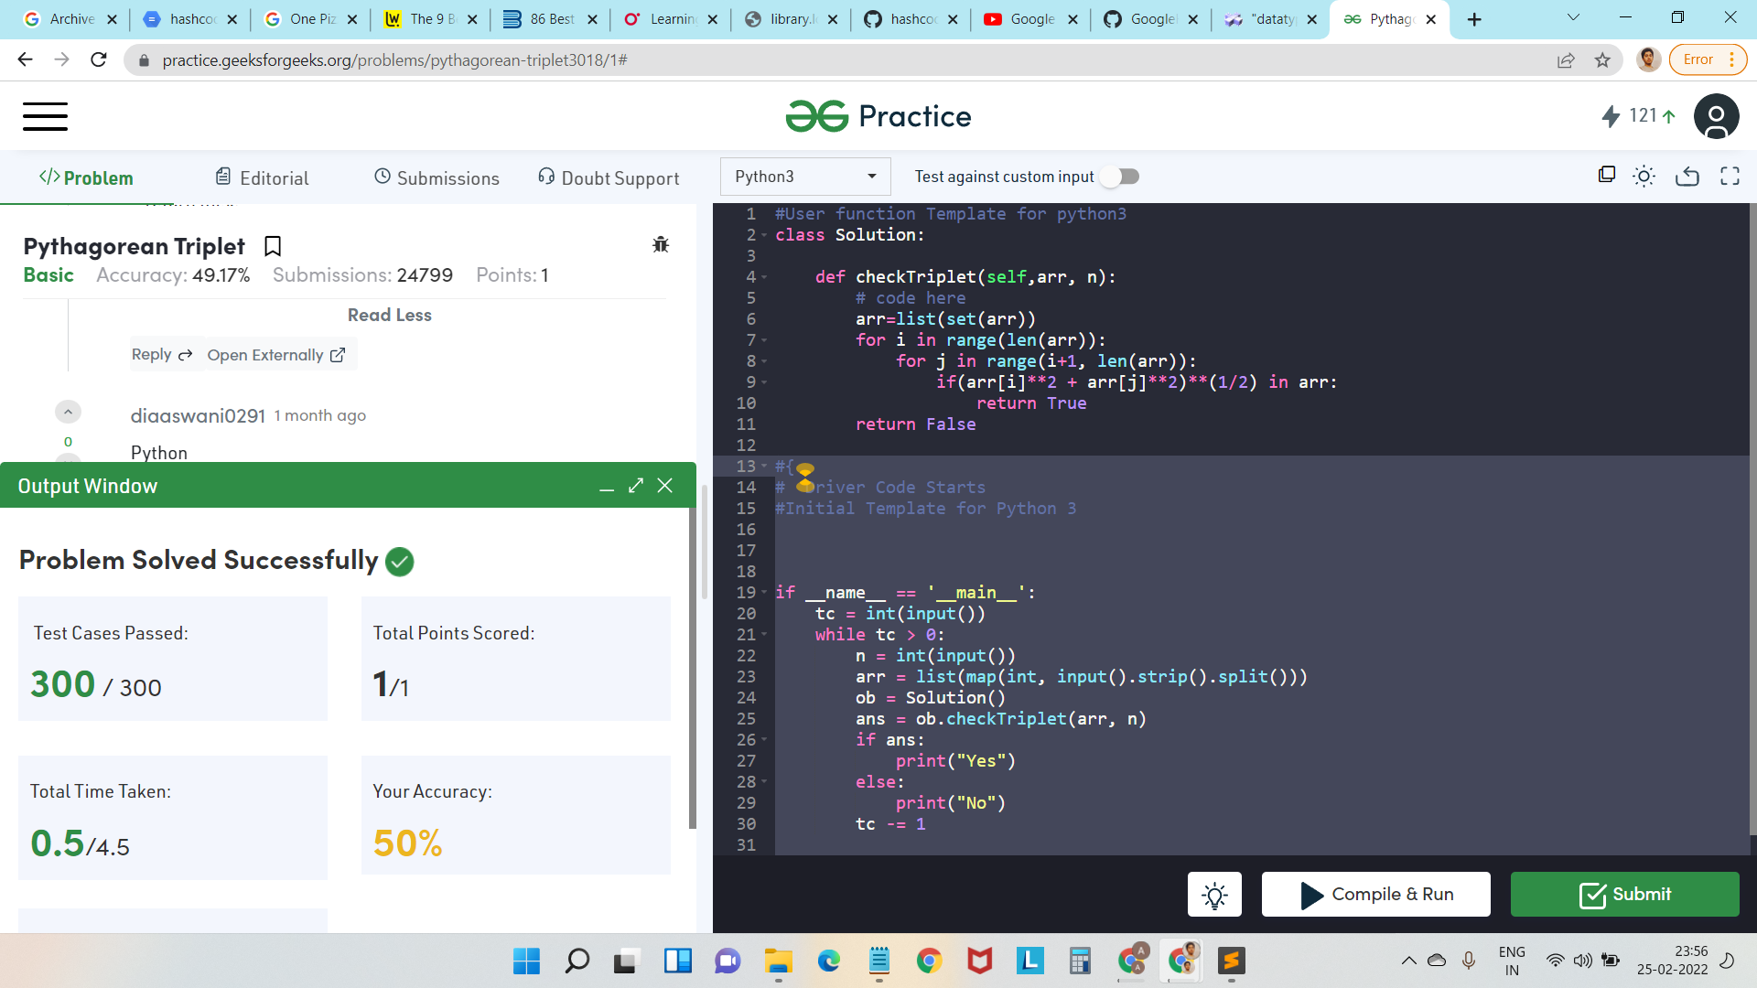Click the Submit button to submit solution

pos(1627,894)
